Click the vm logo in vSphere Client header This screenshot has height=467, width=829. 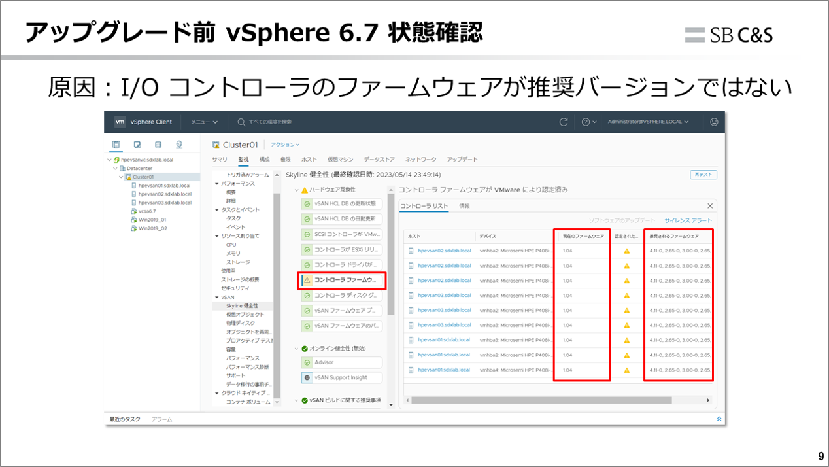pyautogui.click(x=120, y=122)
